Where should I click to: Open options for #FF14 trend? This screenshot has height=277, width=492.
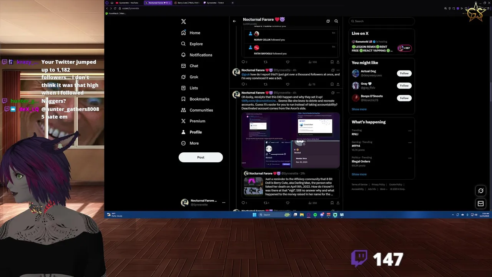(x=410, y=142)
